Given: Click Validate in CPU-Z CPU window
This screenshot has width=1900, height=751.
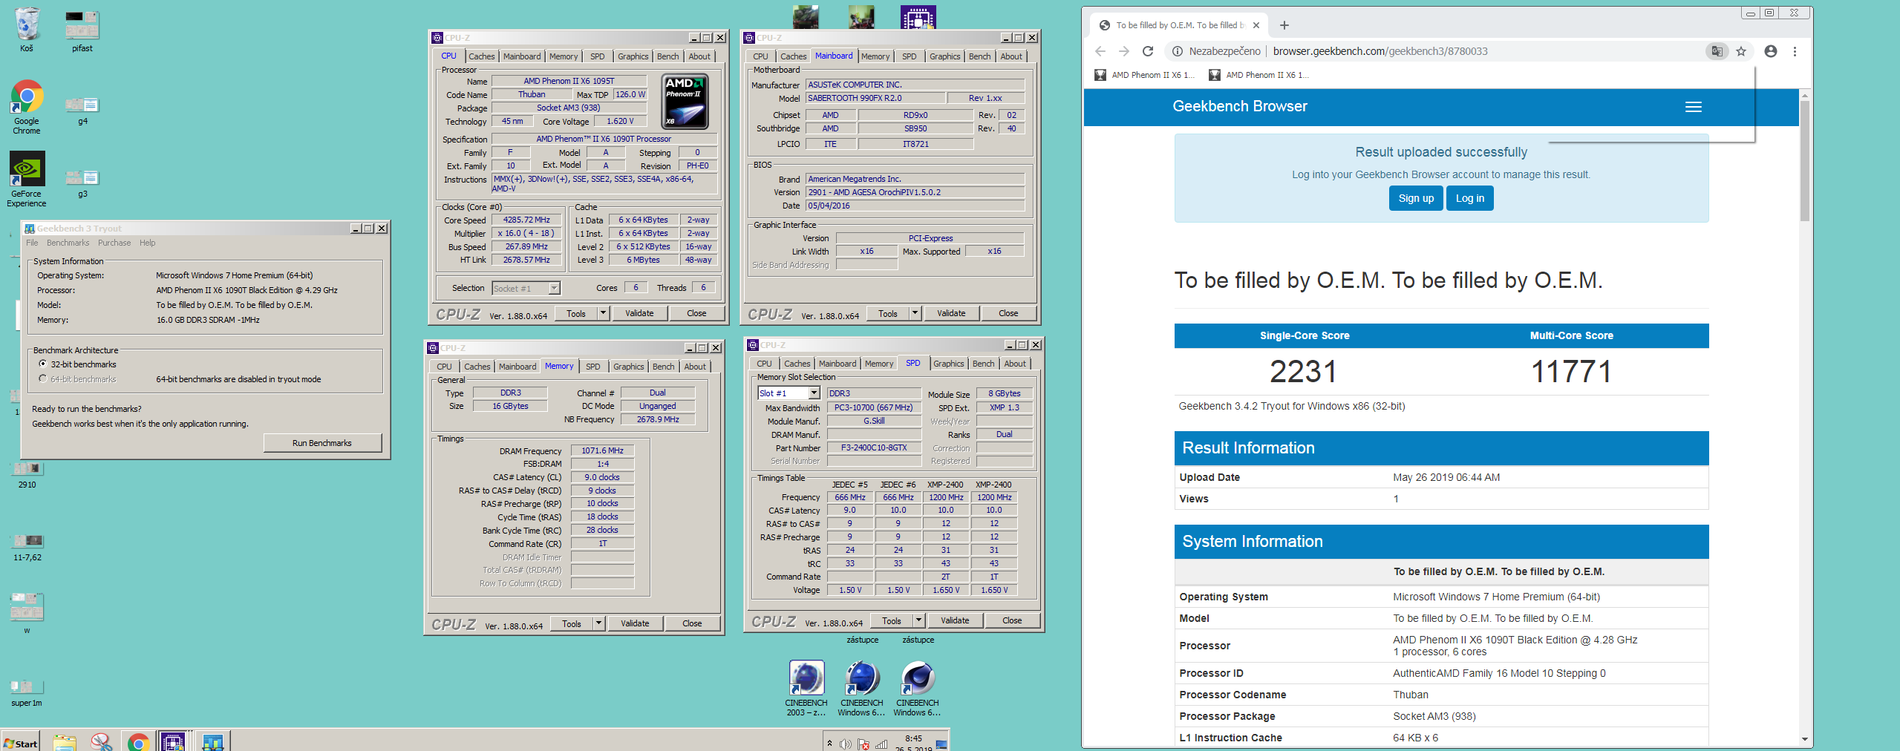Looking at the screenshot, I should [639, 313].
